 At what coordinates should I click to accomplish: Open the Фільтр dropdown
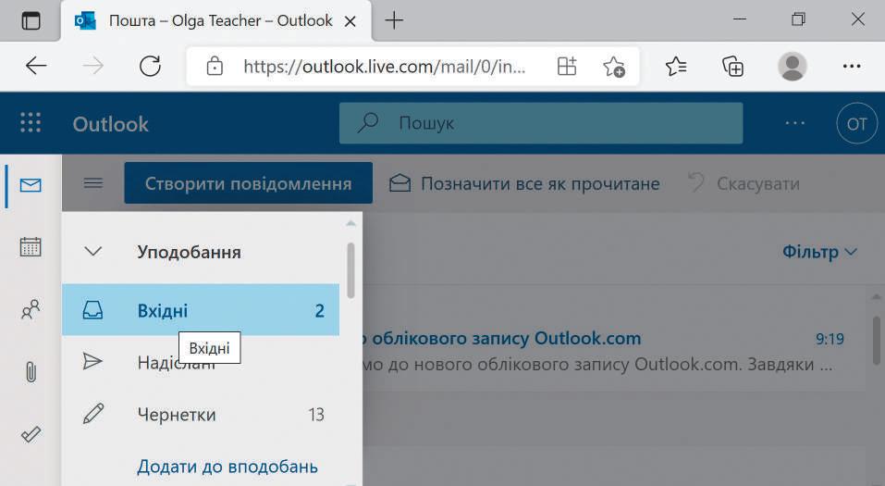point(819,252)
